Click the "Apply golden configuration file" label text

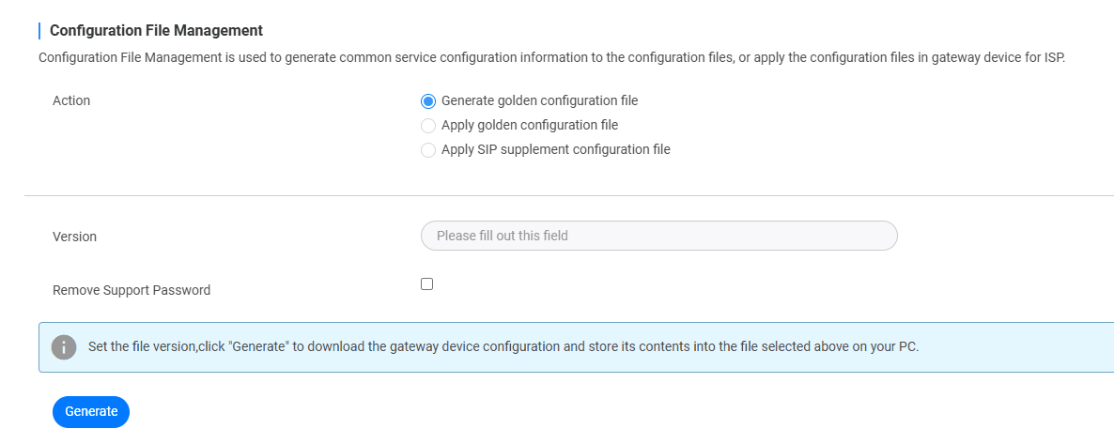[x=530, y=125]
